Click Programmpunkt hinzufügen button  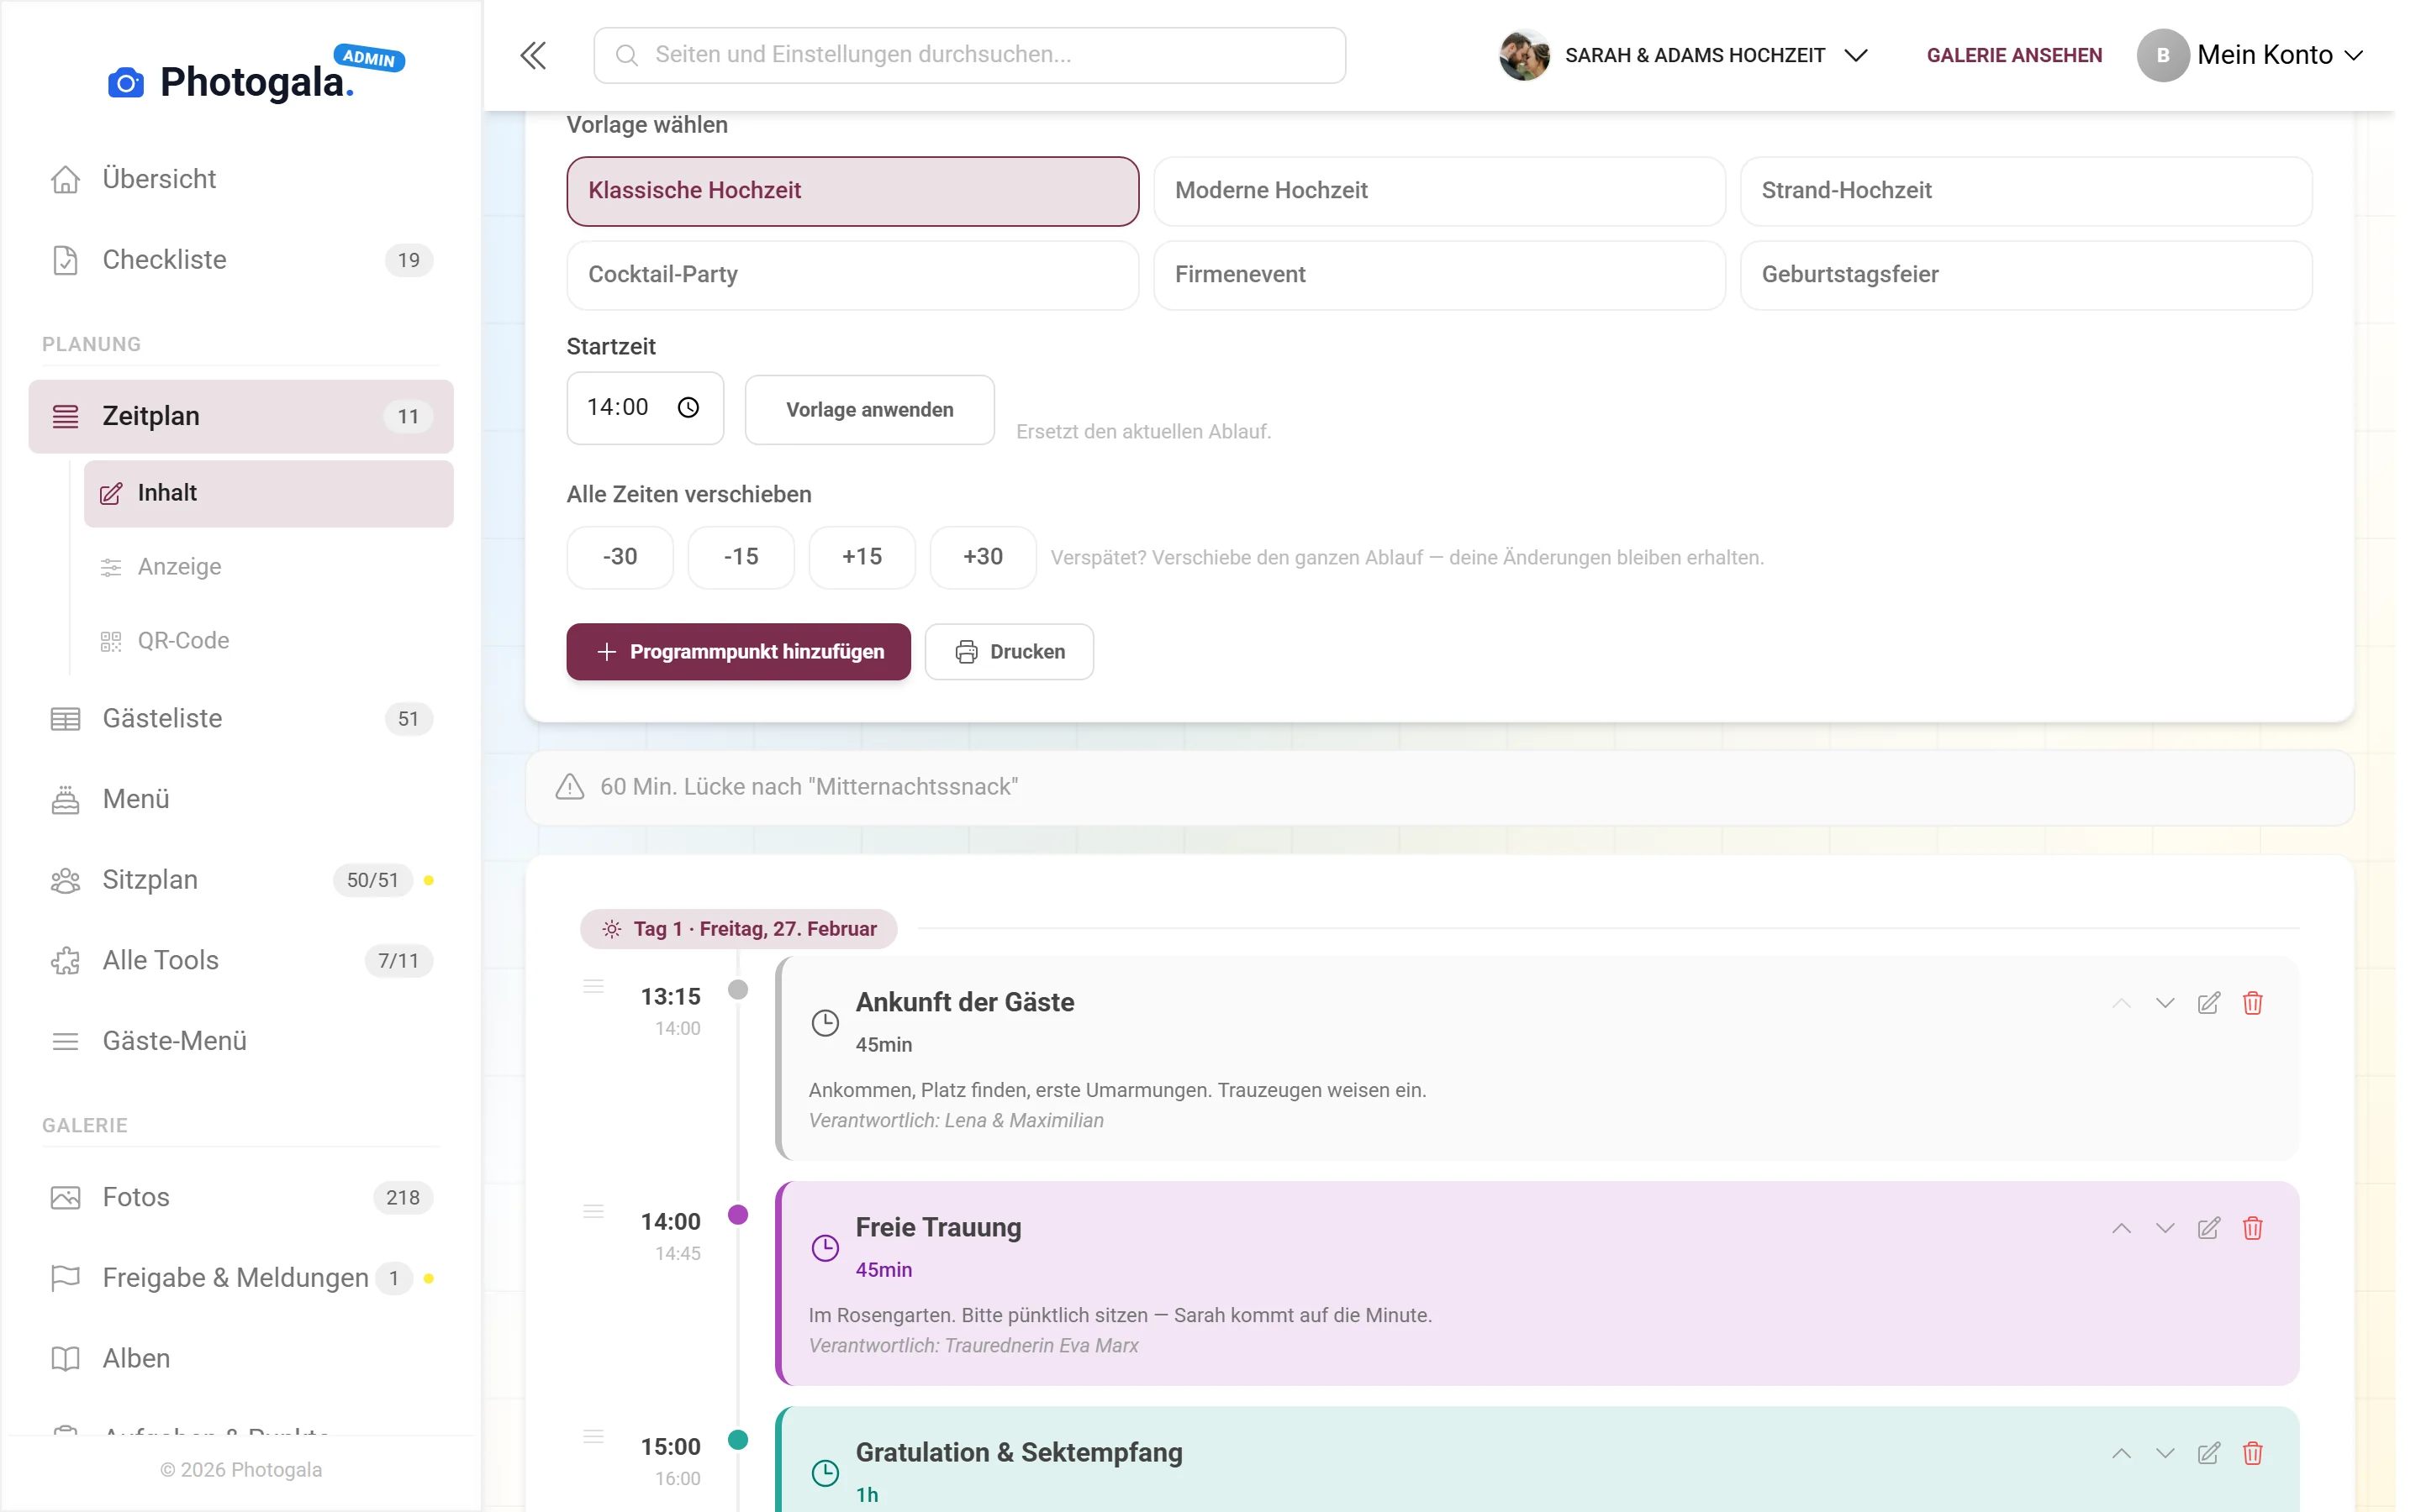pyautogui.click(x=738, y=652)
